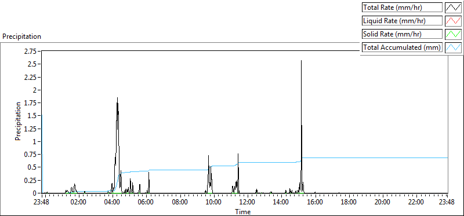
Task: Click the vertical Precipitation y-axis label
Action: pyautogui.click(x=18, y=121)
